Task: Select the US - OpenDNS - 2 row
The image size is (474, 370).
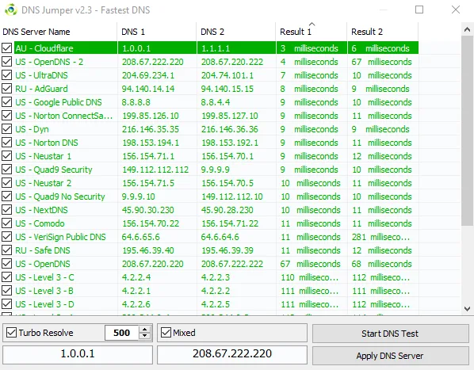Action: click(210, 62)
